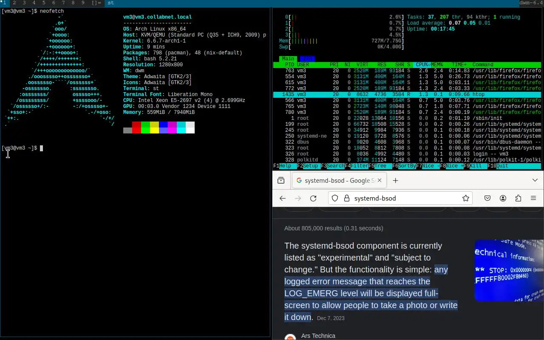
Task: Open tracking protection shield in address bar
Action: tap(335, 198)
